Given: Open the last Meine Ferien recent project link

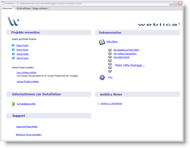Looking at the screenshot, I should click(22, 58).
